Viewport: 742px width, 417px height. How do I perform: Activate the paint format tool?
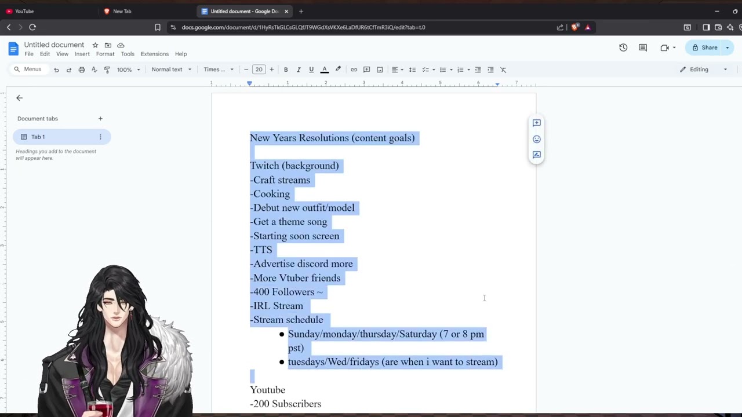click(x=107, y=69)
